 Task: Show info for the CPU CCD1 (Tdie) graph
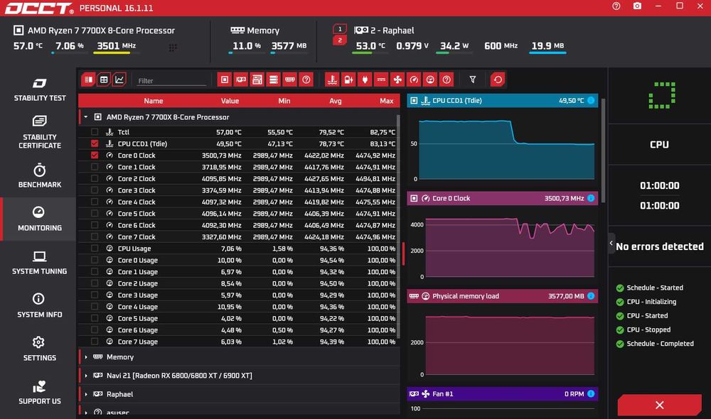click(591, 101)
